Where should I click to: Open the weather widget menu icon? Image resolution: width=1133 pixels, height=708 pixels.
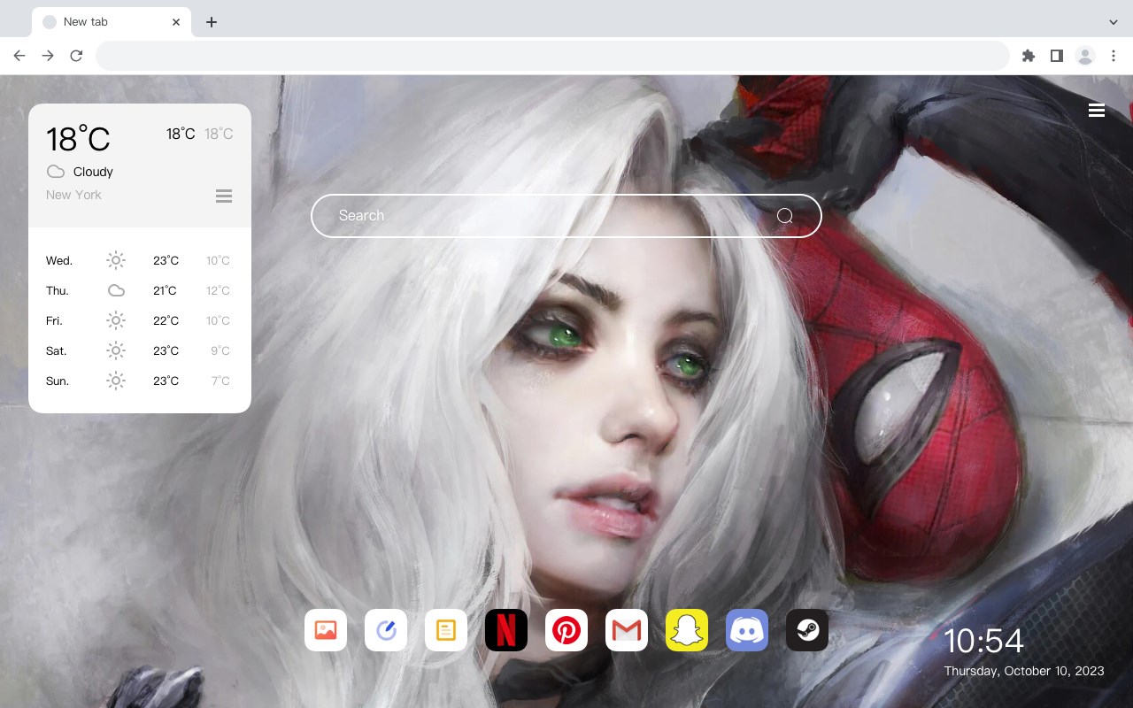coord(224,196)
